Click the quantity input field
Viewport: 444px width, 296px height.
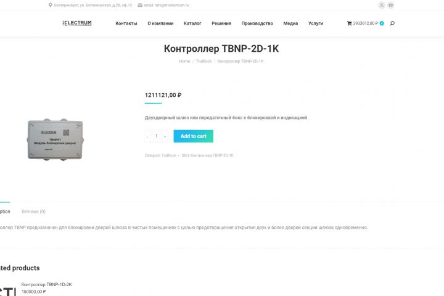coord(156,136)
